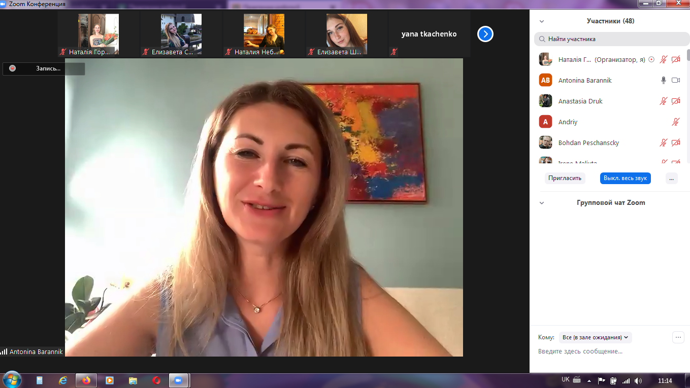Screen dimensions: 690x388
Task: Select yana tkachenko video tile
Action: [x=430, y=34]
